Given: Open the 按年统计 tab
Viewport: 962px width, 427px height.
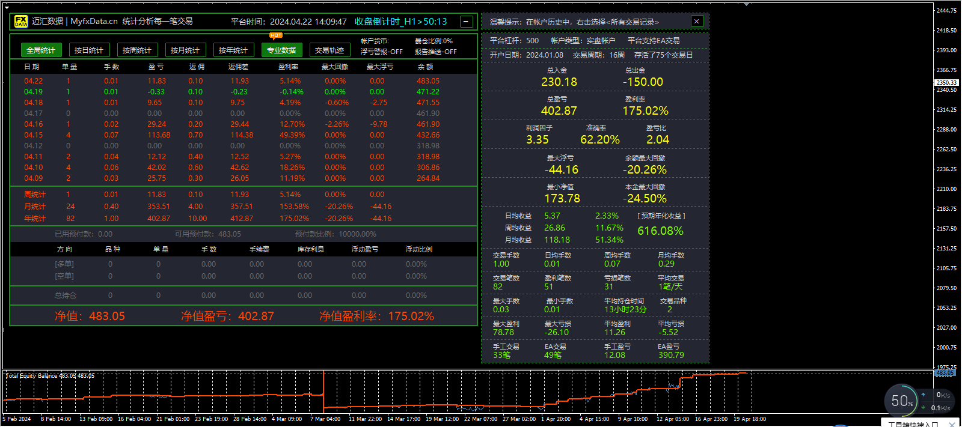Looking at the screenshot, I should pyautogui.click(x=233, y=50).
